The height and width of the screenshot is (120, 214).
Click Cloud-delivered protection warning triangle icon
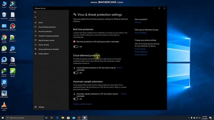click(x=74, y=68)
